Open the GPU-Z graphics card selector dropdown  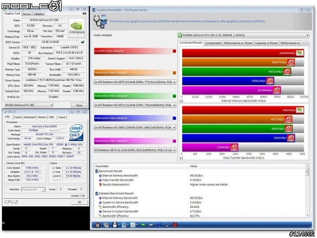coord(29,105)
